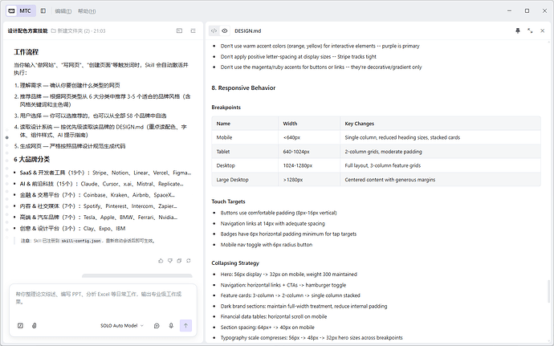Open the panel layout icon in chat header
Image resolution: width=554 pixels, height=346 pixels.
pos(180,31)
